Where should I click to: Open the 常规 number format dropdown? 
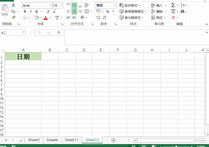pos(114,6)
